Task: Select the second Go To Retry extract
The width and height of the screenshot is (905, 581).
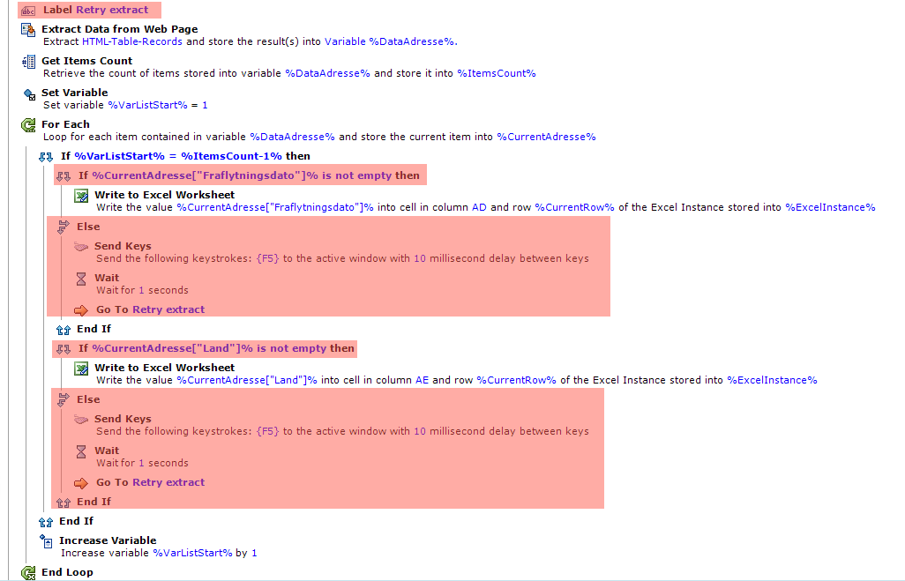Action: point(150,482)
